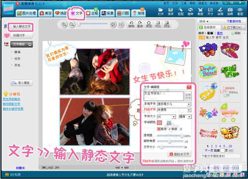Viewport: 248px width, 179px height.
Task: Open the 在线素材 tab
Action: pos(209,27)
